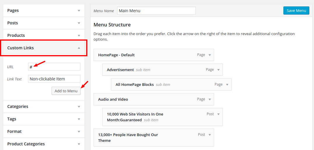Open HomePage - Default item options arrow

210,55
